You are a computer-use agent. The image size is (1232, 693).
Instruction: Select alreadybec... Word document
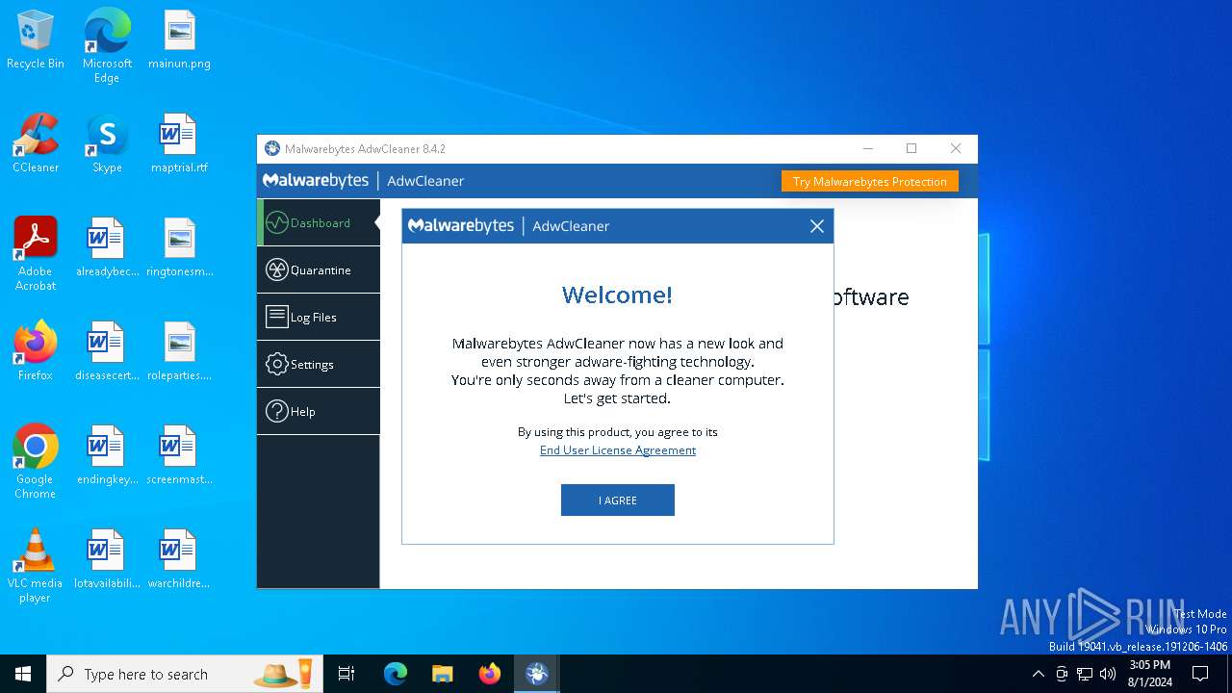click(107, 248)
